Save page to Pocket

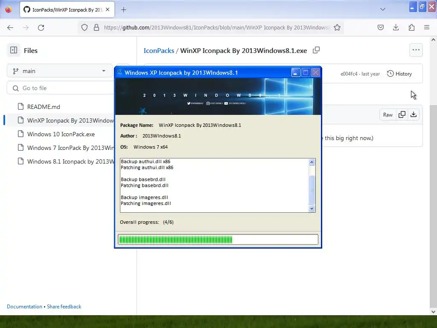380,27
